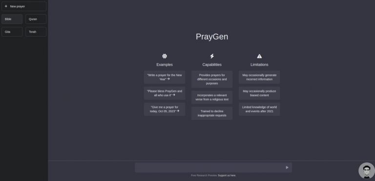Click the Limitations column heading

(x=259, y=64)
